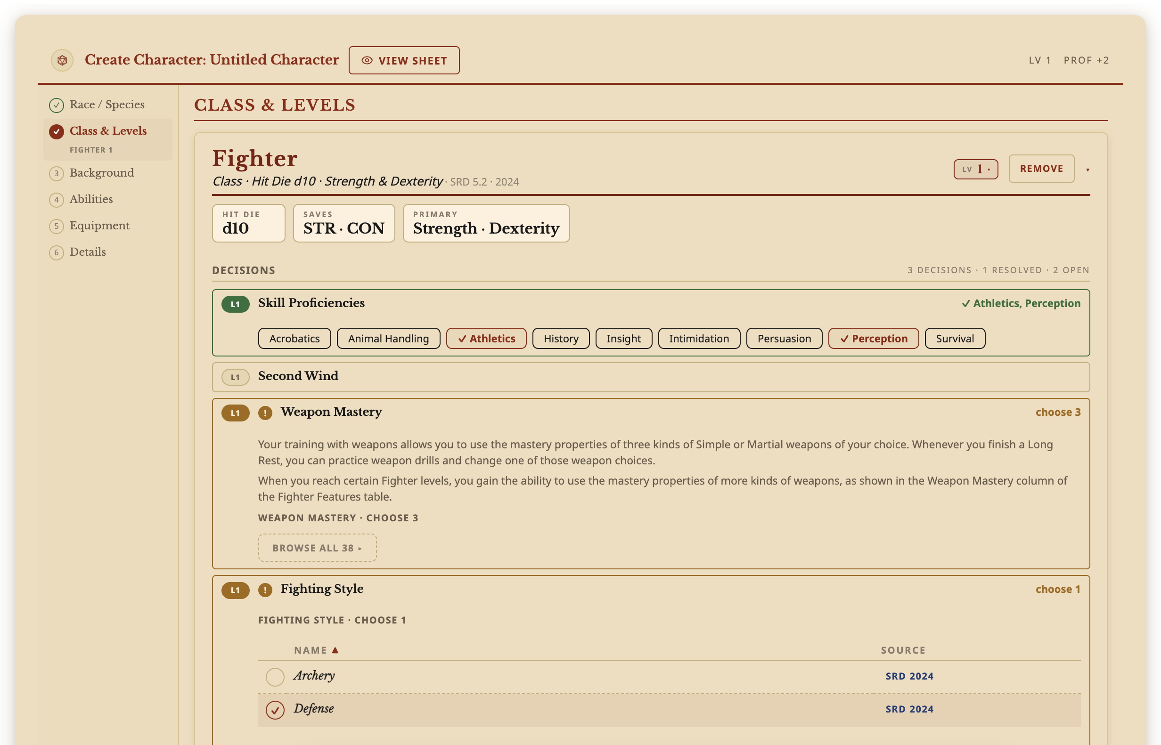Go to the Details step
Screen dimensions: 1161x745
point(107,252)
